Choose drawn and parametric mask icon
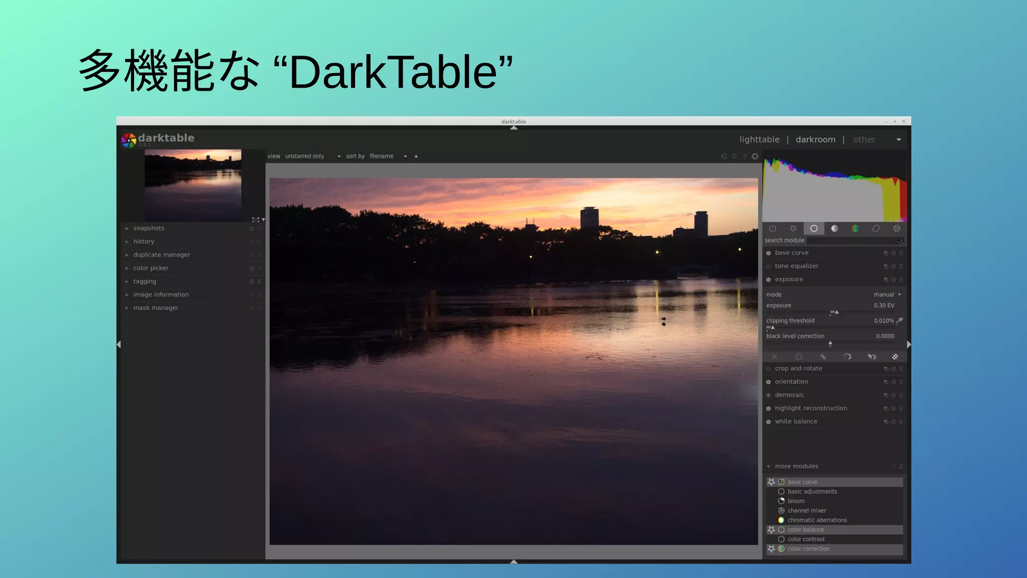Image resolution: width=1027 pixels, height=578 pixels. (x=872, y=357)
